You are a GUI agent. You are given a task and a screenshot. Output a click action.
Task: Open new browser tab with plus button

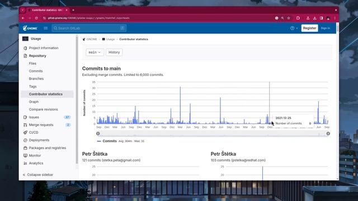pos(73,10)
